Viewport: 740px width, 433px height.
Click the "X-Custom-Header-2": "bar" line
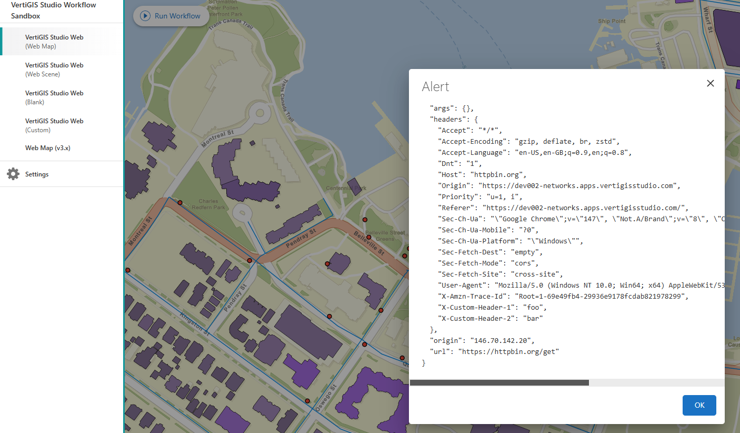[491, 318]
